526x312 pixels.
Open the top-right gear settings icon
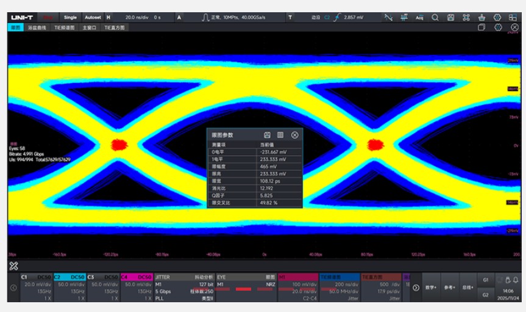click(497, 18)
